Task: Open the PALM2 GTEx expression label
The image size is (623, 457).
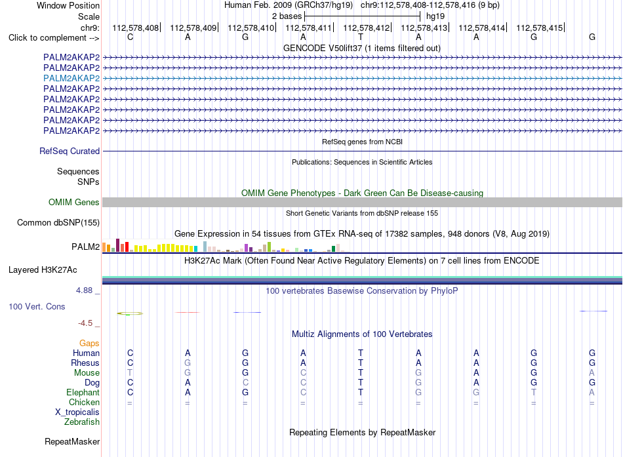Action: [85, 247]
